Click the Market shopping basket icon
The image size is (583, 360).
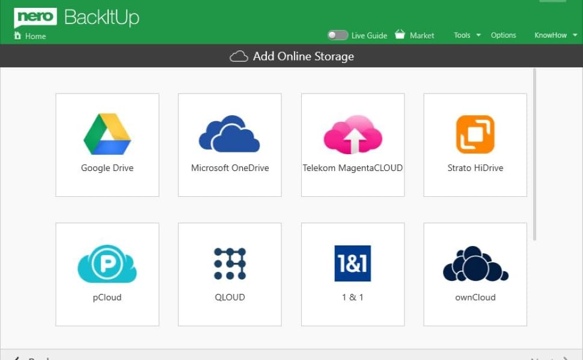tap(400, 35)
